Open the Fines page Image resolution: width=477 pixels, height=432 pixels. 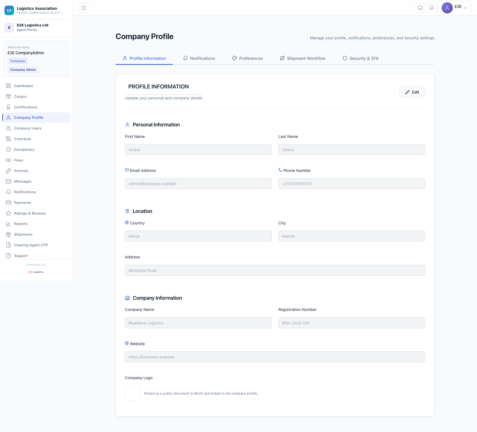[19, 160]
